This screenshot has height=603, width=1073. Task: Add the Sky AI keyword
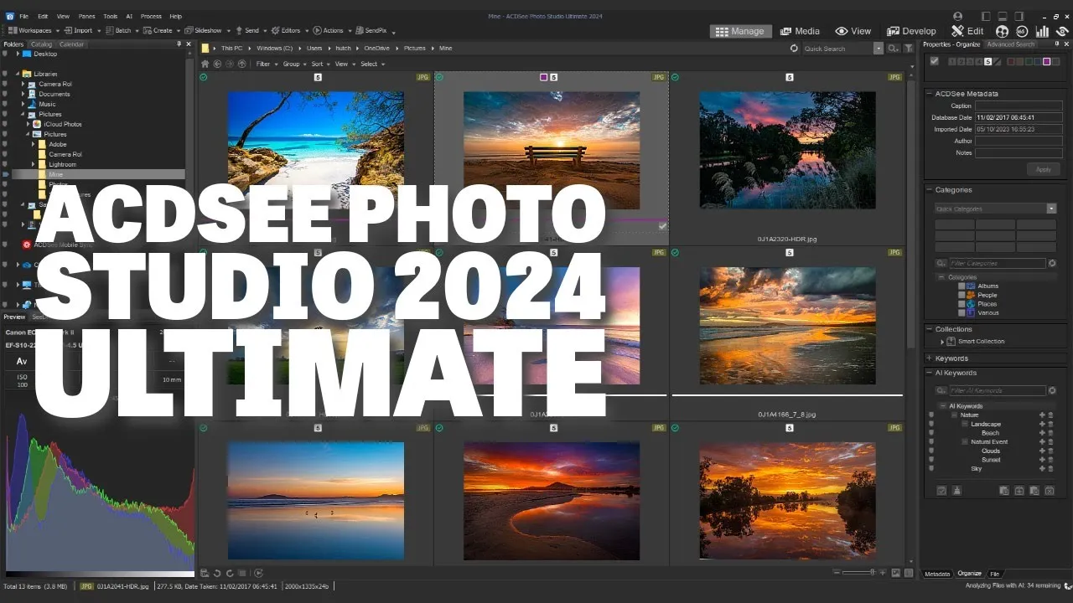pyautogui.click(x=1042, y=468)
